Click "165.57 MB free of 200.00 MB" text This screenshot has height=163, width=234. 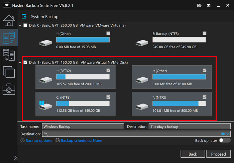click(79, 84)
